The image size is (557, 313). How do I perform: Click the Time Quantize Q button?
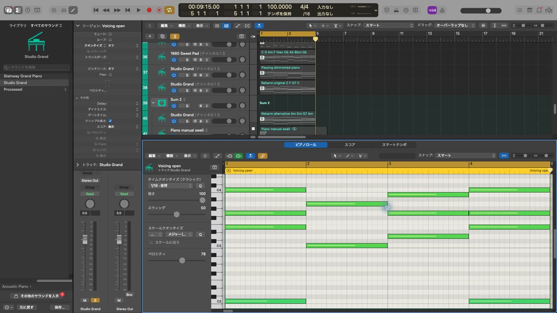(x=200, y=186)
